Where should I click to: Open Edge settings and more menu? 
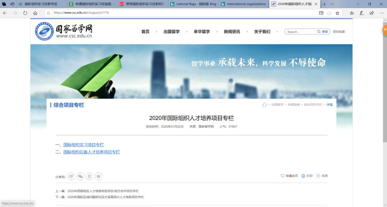382,13
